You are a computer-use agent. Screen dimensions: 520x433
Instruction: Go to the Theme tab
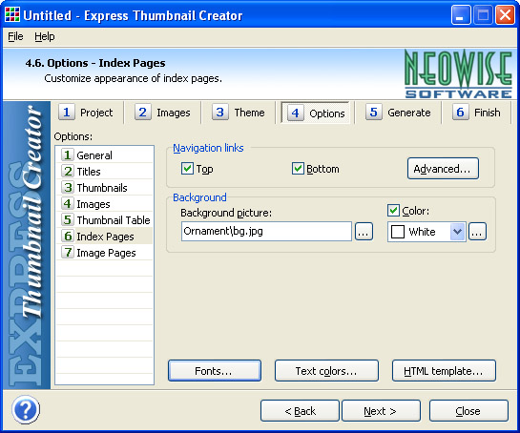click(x=239, y=113)
